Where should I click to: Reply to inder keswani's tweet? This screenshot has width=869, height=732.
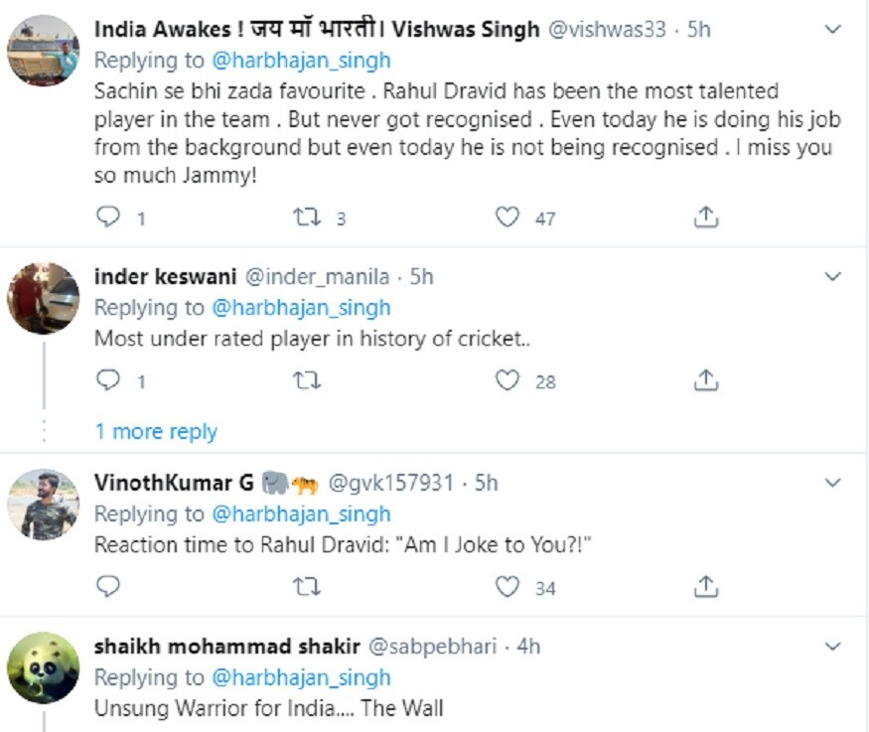pos(108,380)
